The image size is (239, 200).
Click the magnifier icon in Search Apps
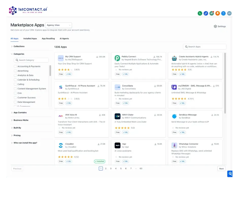186,47
